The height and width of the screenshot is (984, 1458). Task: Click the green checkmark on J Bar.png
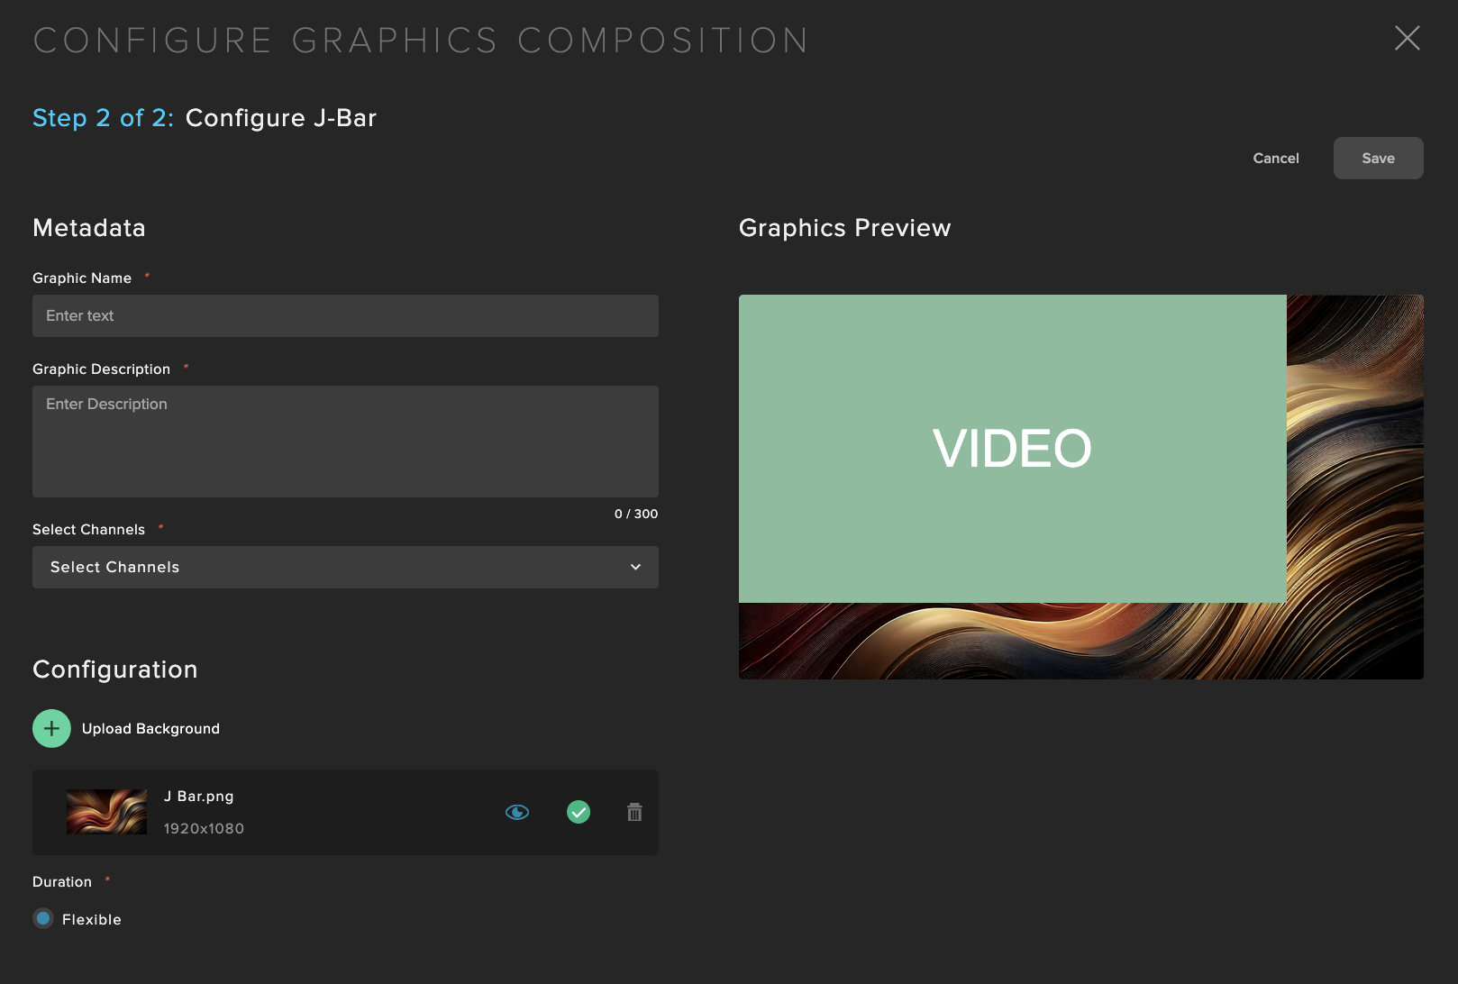[579, 813]
